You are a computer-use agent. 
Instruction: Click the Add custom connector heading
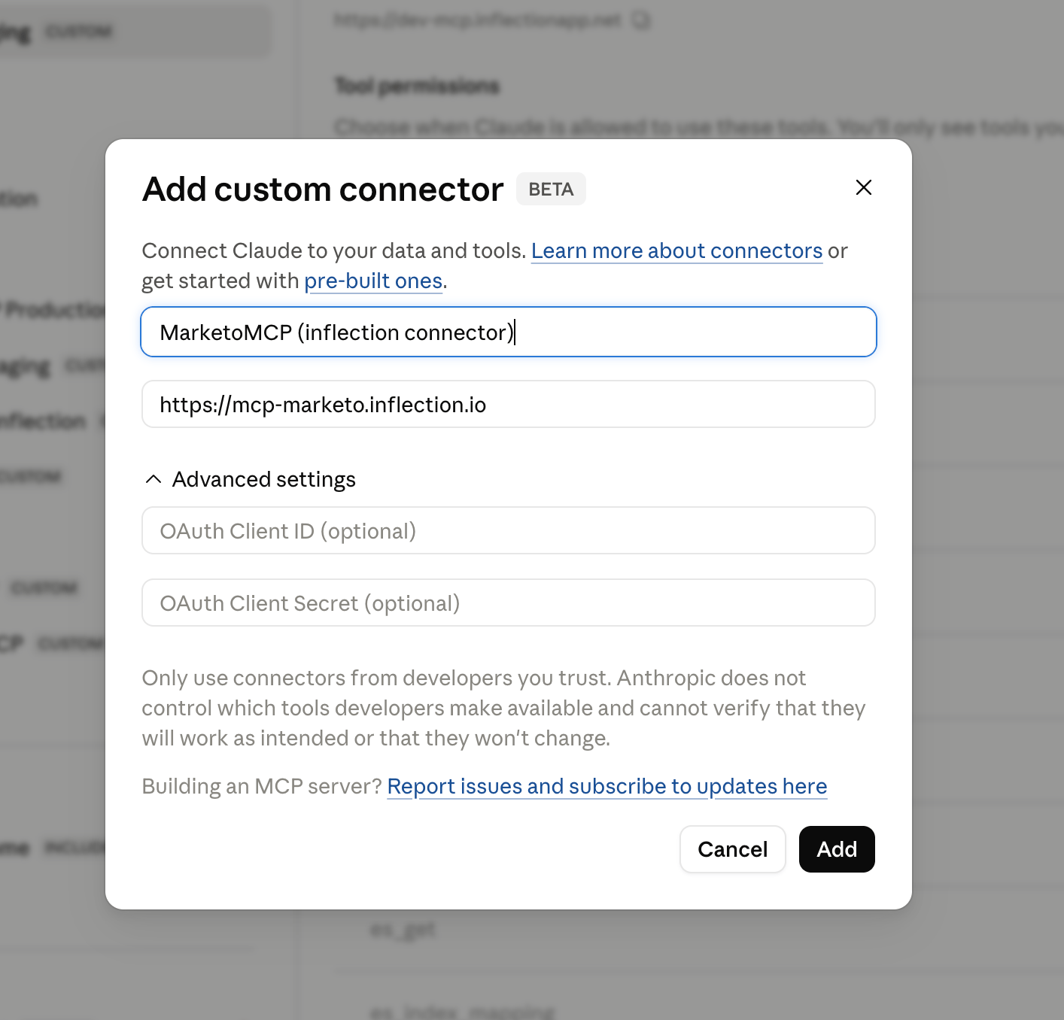pos(323,189)
